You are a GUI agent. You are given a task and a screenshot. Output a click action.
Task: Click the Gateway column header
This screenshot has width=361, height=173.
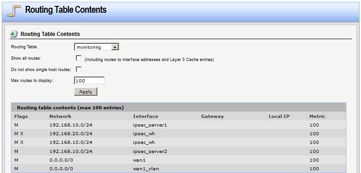pyautogui.click(x=212, y=117)
